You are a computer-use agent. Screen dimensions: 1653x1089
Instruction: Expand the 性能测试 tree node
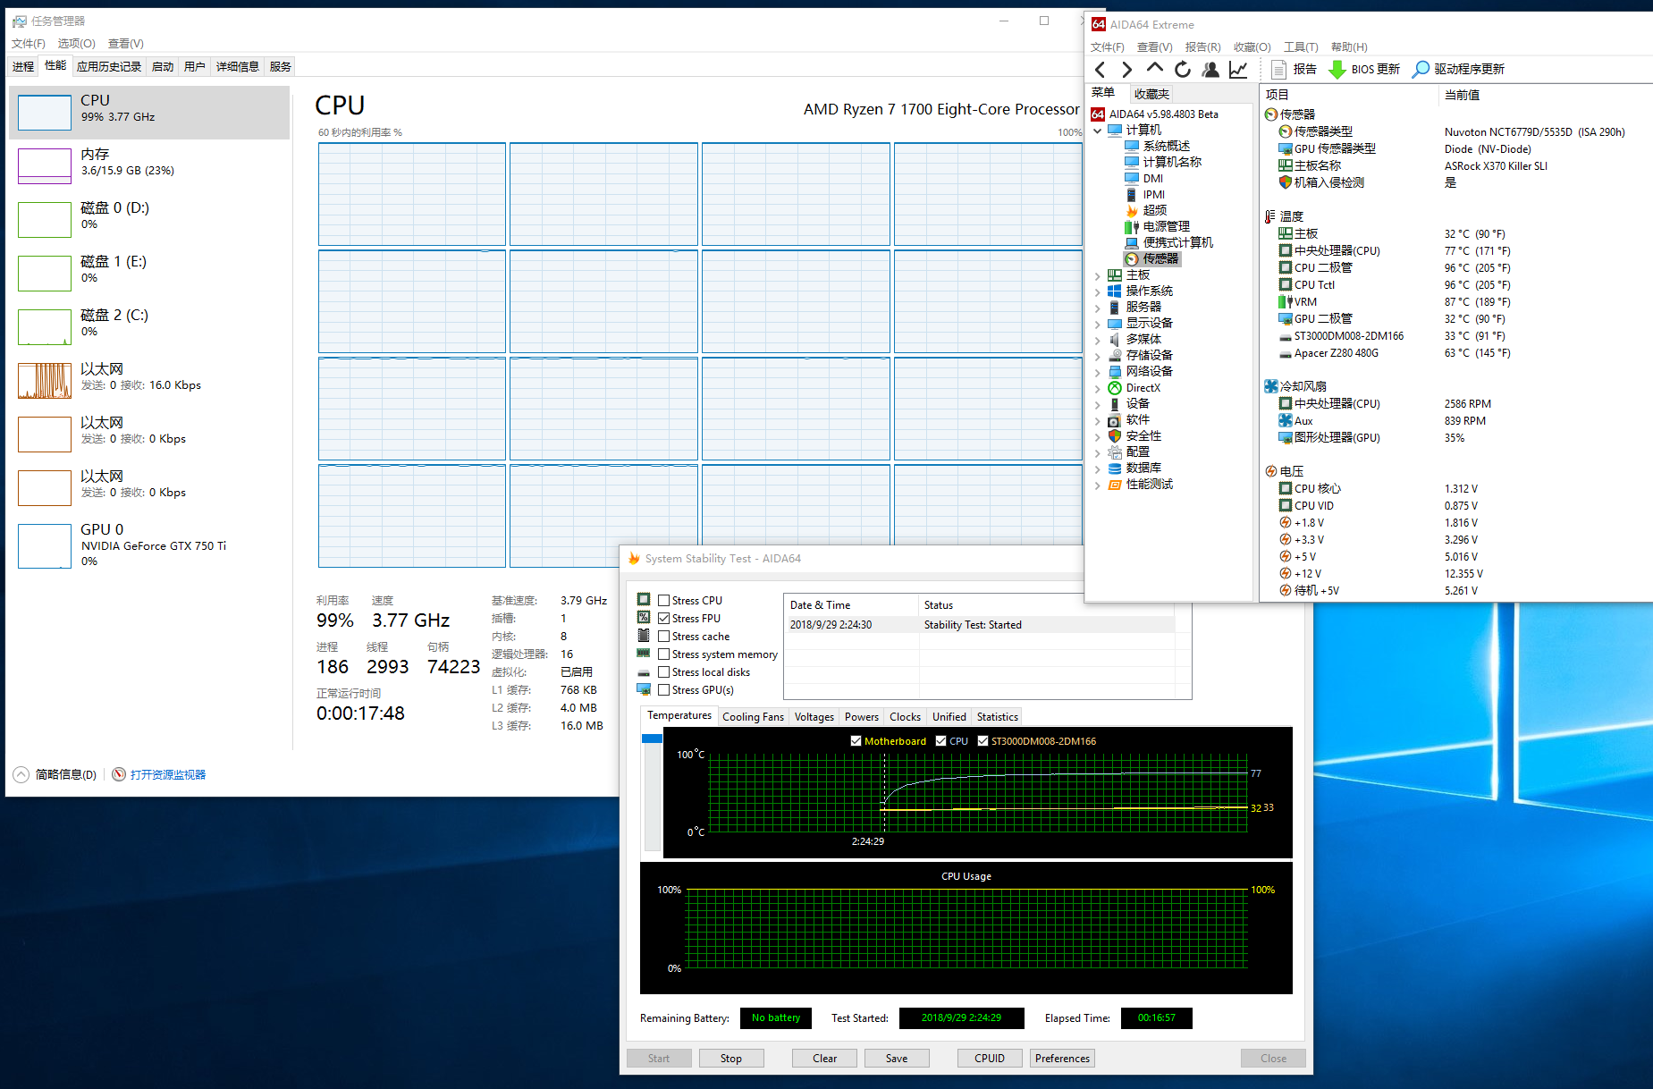point(1098,485)
